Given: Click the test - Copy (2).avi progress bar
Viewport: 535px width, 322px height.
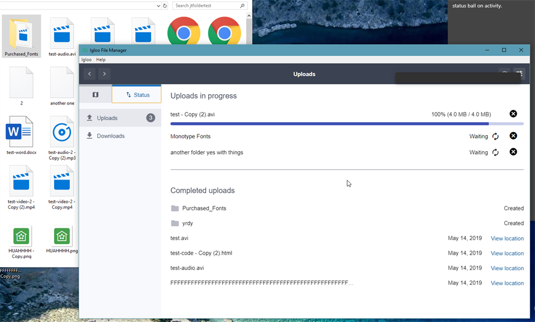Looking at the screenshot, I should click(x=347, y=124).
